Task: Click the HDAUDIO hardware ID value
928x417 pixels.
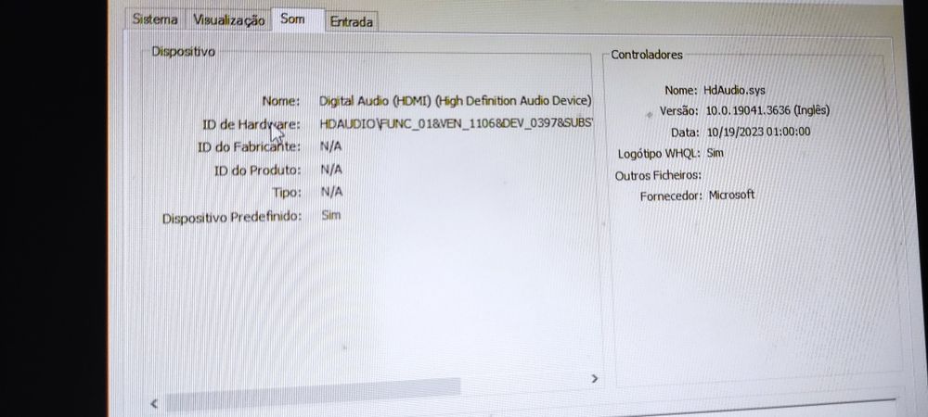Action: point(455,123)
